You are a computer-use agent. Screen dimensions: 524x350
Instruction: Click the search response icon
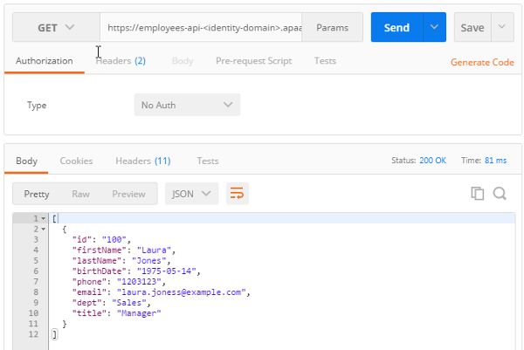[x=500, y=194]
